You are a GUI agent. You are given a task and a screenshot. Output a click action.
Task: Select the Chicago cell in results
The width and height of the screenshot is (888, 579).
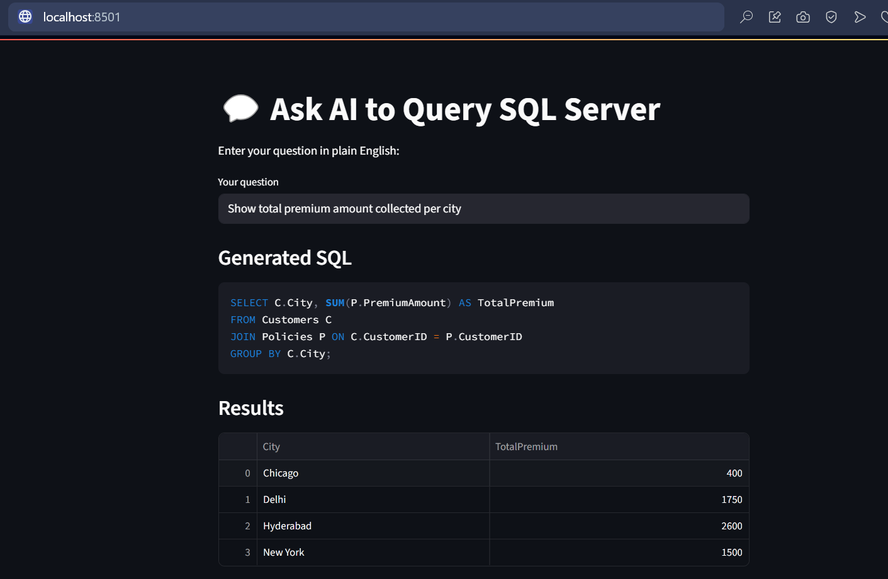pos(373,473)
